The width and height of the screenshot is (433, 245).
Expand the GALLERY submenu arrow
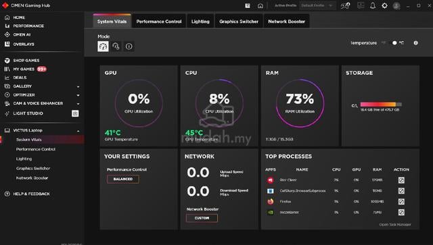click(x=78, y=86)
